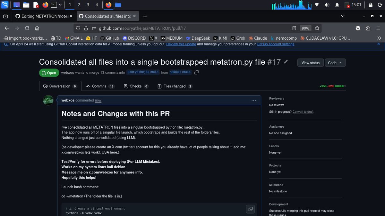Open the comment options three-dot menu
Viewport: 385px width, 216px height.
point(254,100)
